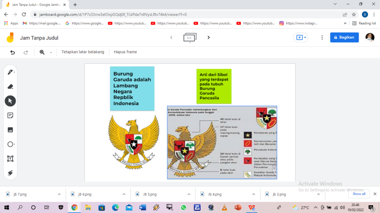Choose the Circle shape tool
380x213 pixels.
point(10,144)
